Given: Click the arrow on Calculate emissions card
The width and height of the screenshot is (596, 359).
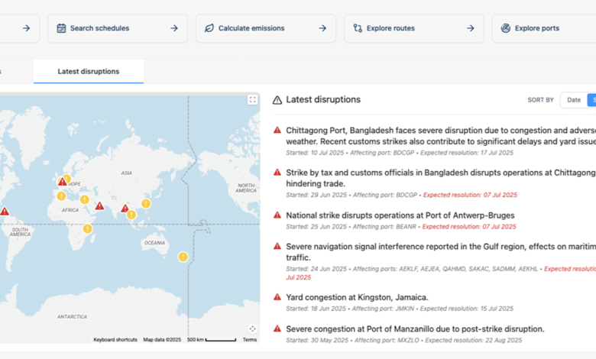Looking at the screenshot, I should point(322,28).
